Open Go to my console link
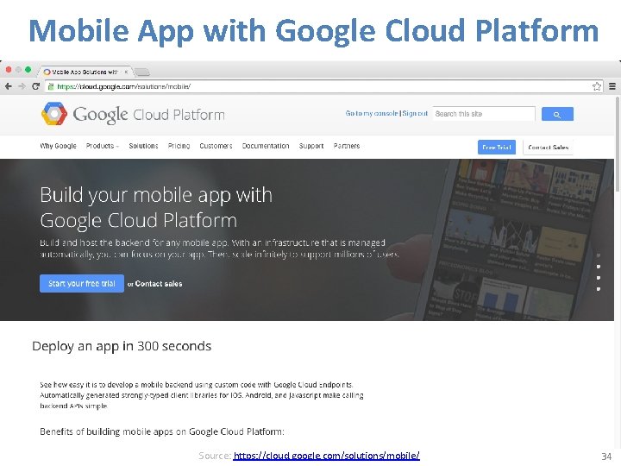Image resolution: width=621 pixels, height=466 pixels. pyautogui.click(x=372, y=113)
